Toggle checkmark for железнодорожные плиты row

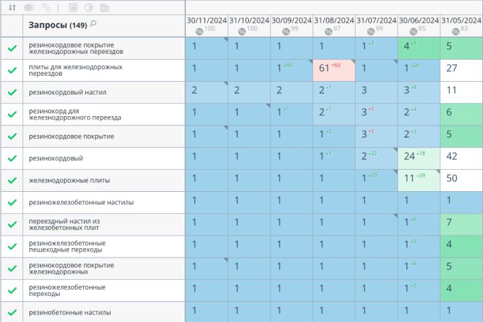pyautogui.click(x=12, y=180)
